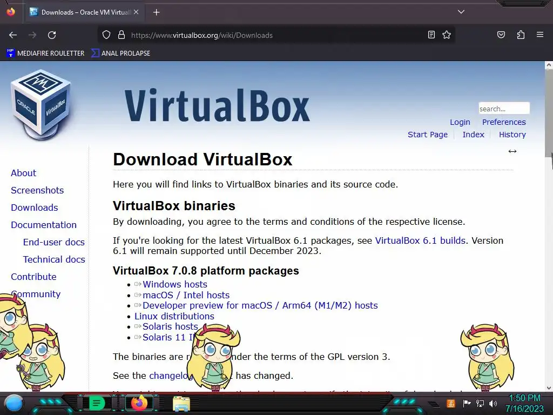Toggle reader view icon in address bar
The image size is (553, 415).
(x=431, y=35)
